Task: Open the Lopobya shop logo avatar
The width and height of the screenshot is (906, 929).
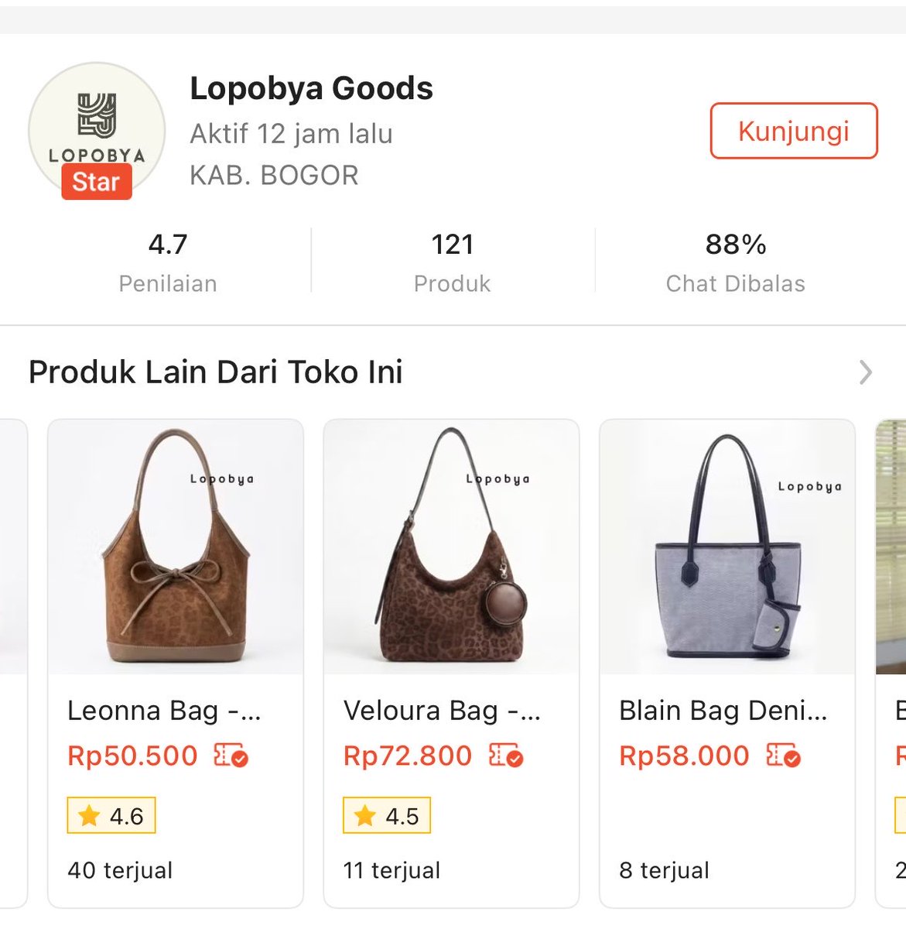Action: [x=97, y=130]
